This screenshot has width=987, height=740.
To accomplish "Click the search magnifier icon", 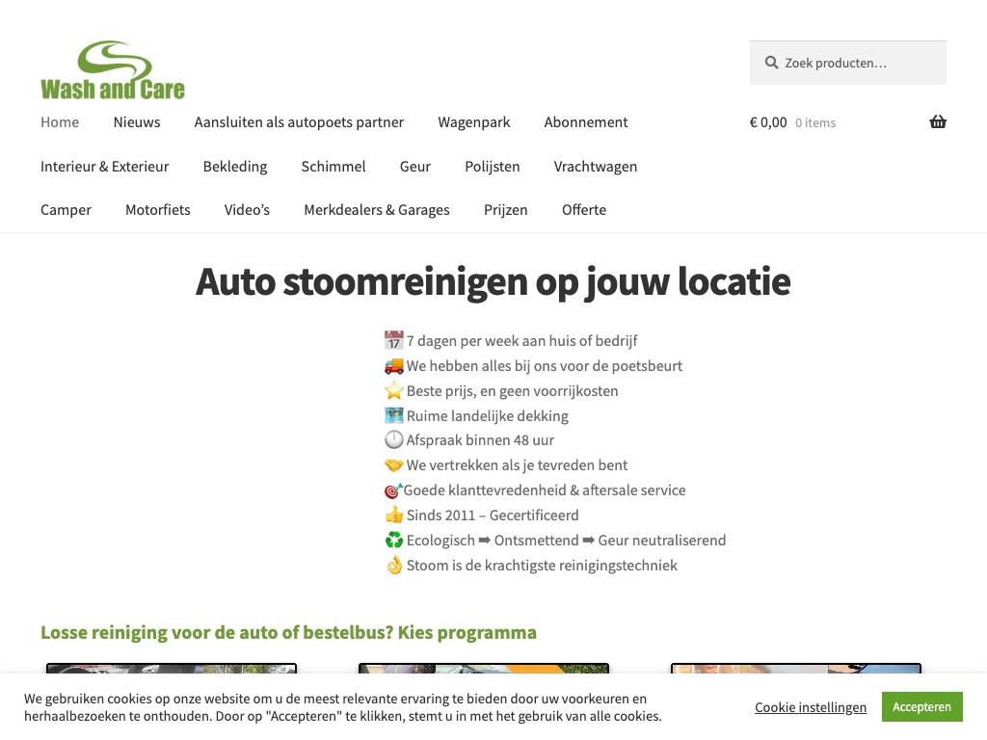I will coord(771,63).
